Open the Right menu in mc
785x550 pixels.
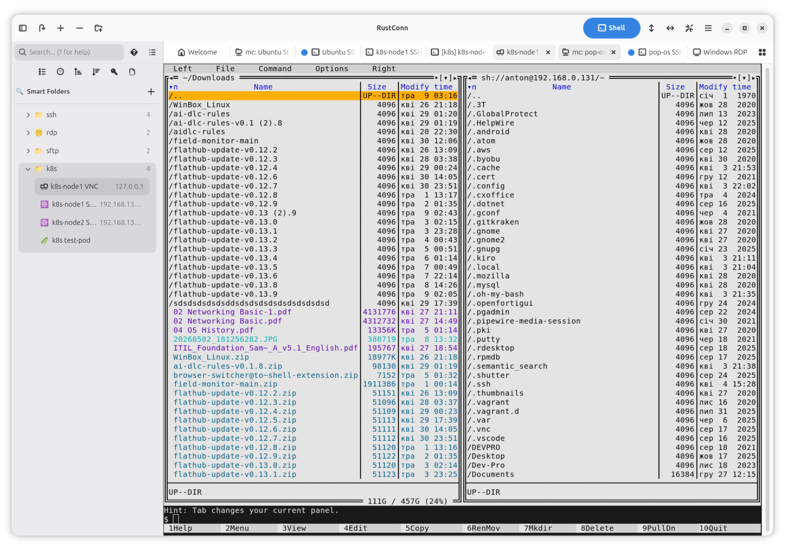coord(384,69)
